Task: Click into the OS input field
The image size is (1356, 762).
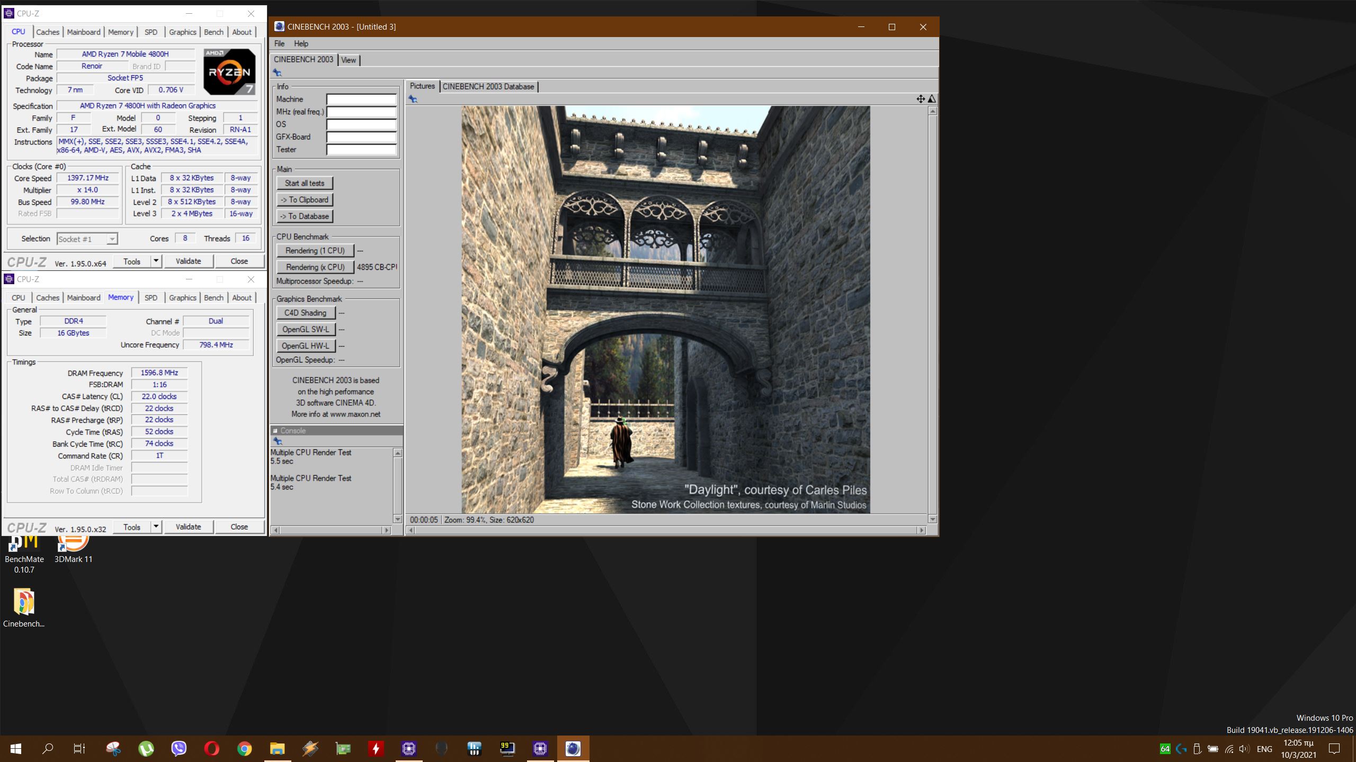Action: (x=361, y=124)
